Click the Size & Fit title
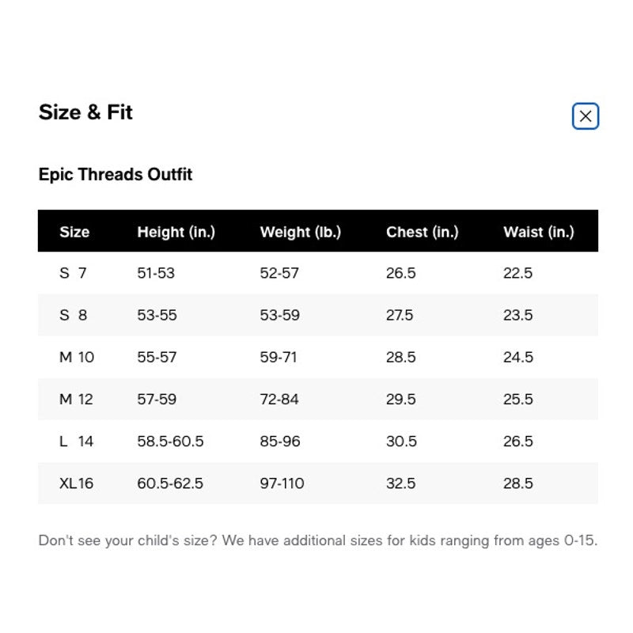Image resolution: width=633 pixels, height=633 pixels. 85,112
